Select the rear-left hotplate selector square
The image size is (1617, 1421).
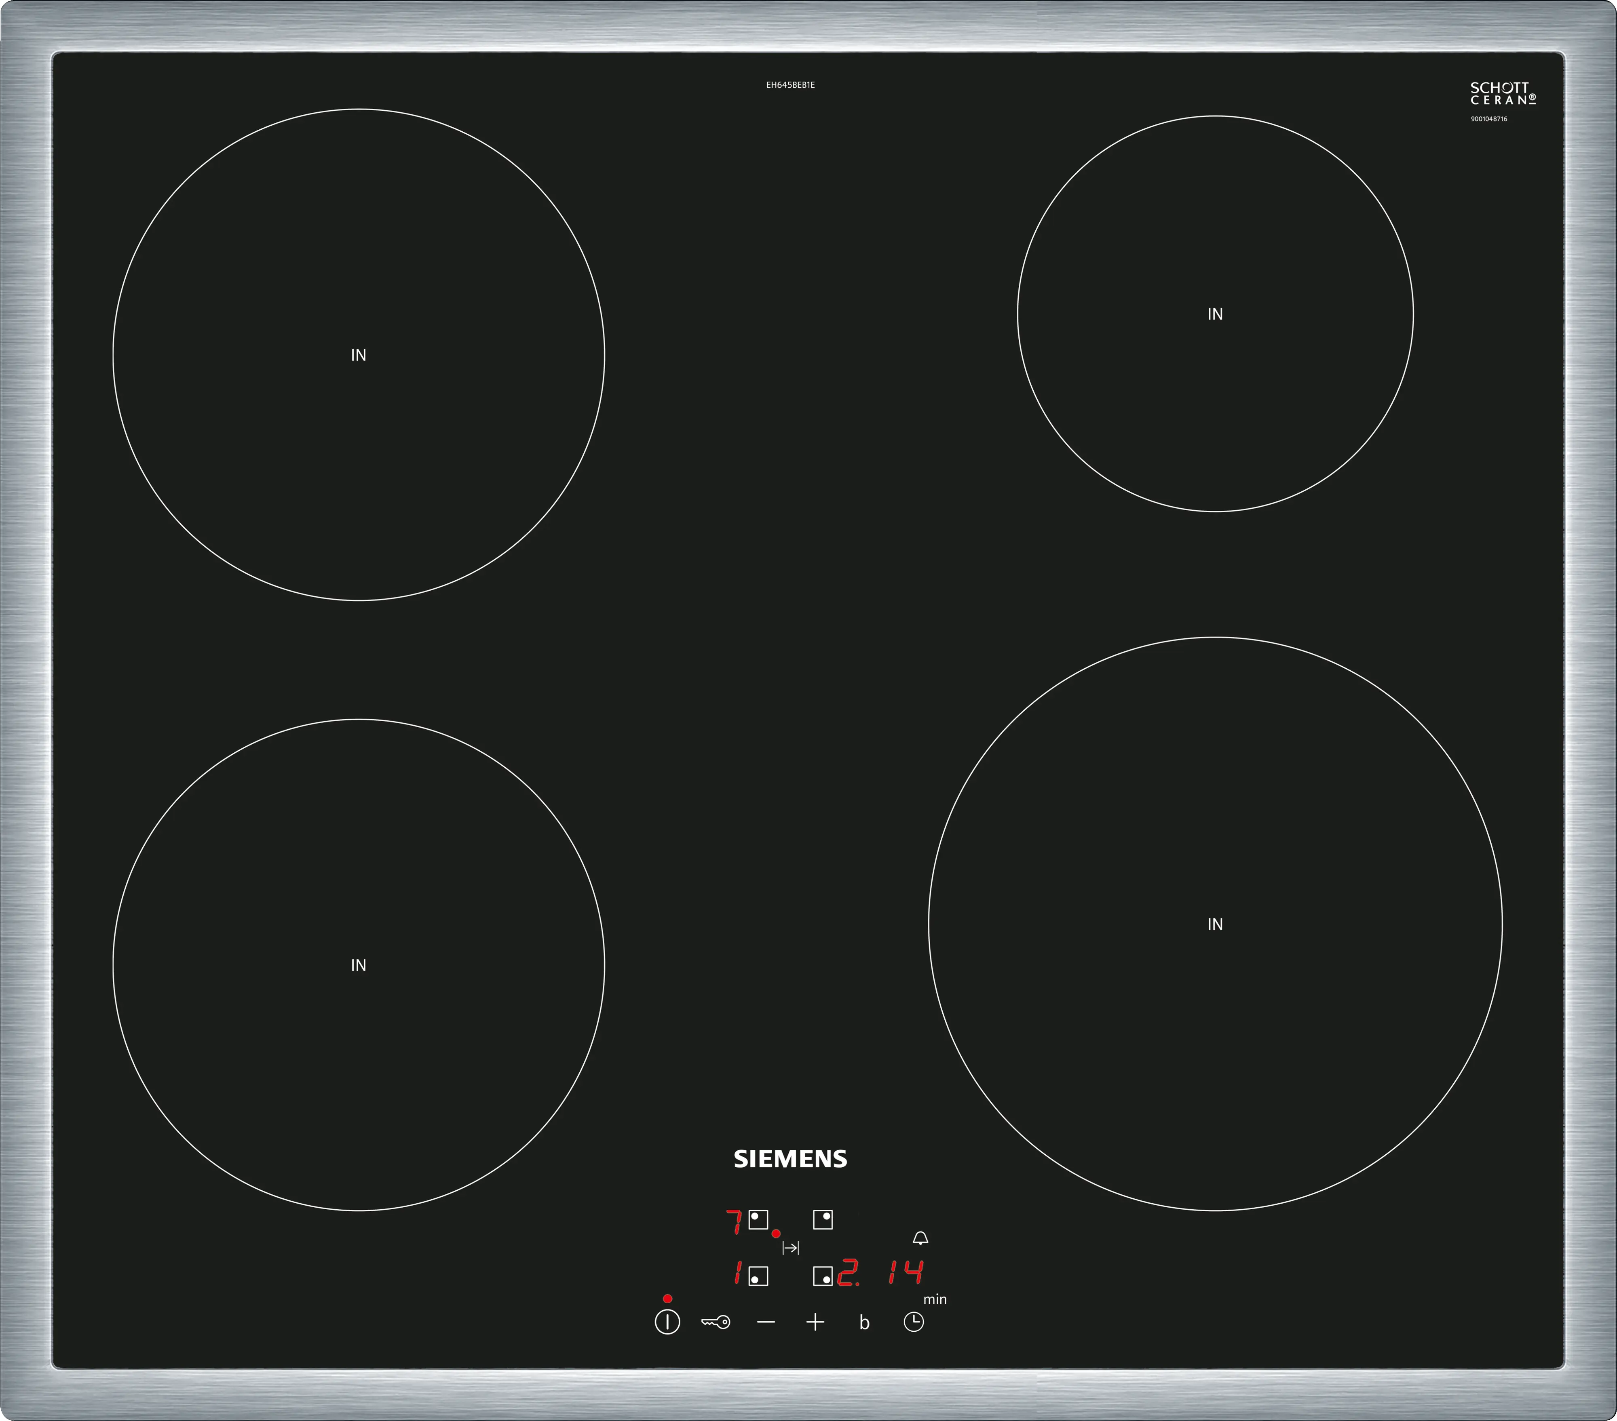pos(758,1219)
